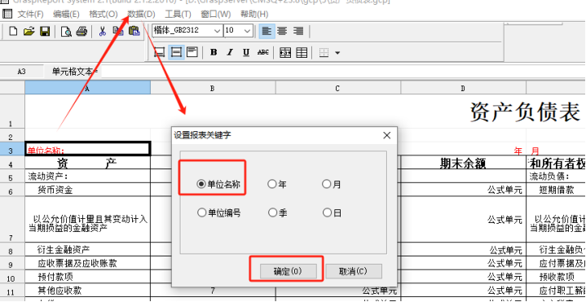Click the New document icon
This screenshot has height=302, width=586.
[13, 32]
